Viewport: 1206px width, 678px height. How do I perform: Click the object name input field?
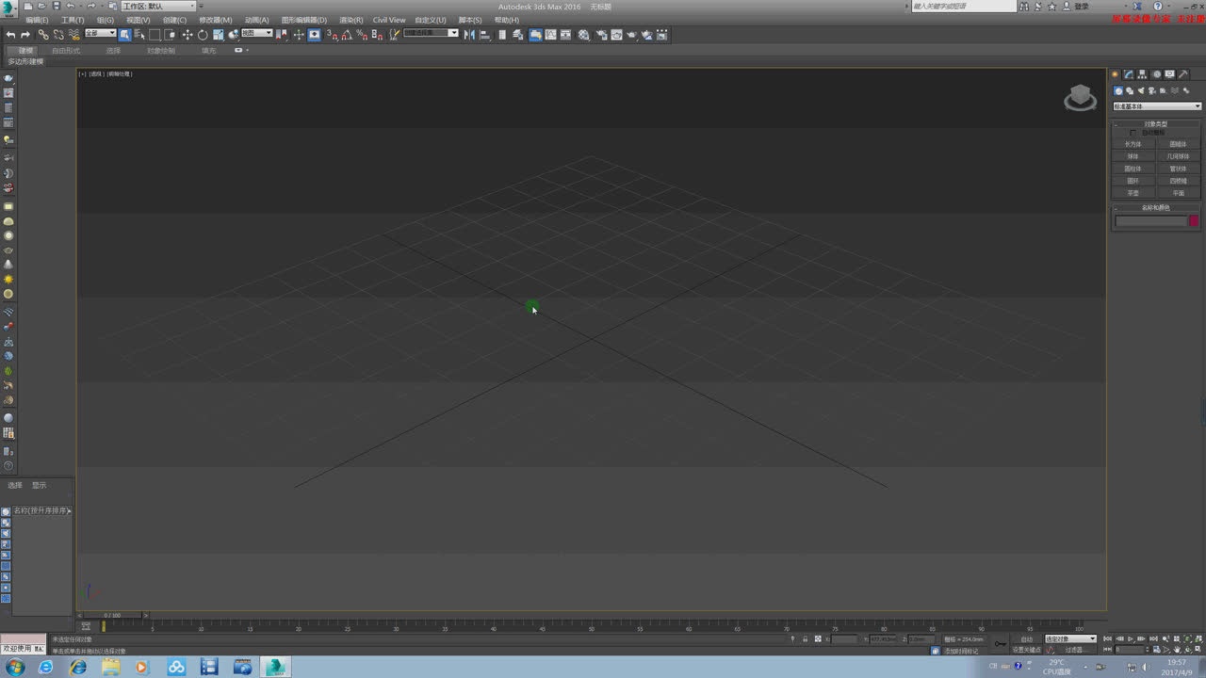1151,221
